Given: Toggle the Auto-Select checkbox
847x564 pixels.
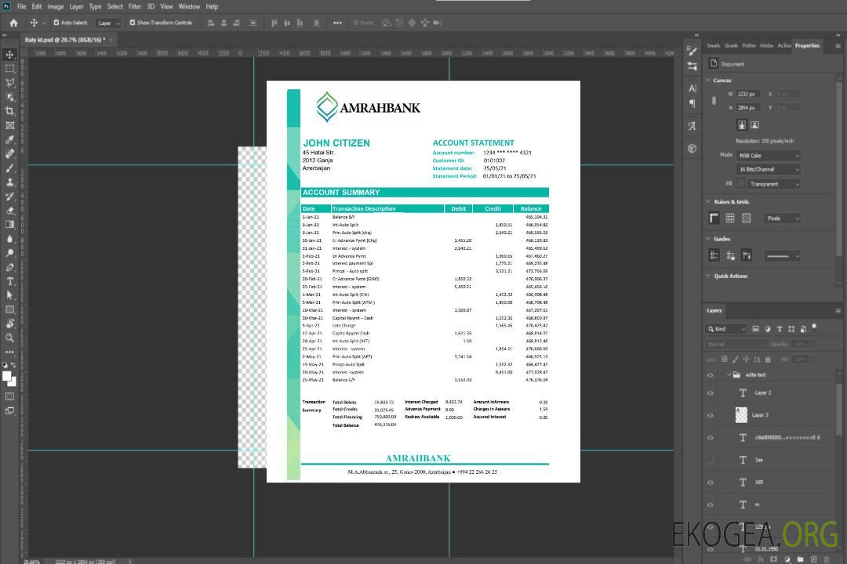Looking at the screenshot, I should tap(56, 23).
